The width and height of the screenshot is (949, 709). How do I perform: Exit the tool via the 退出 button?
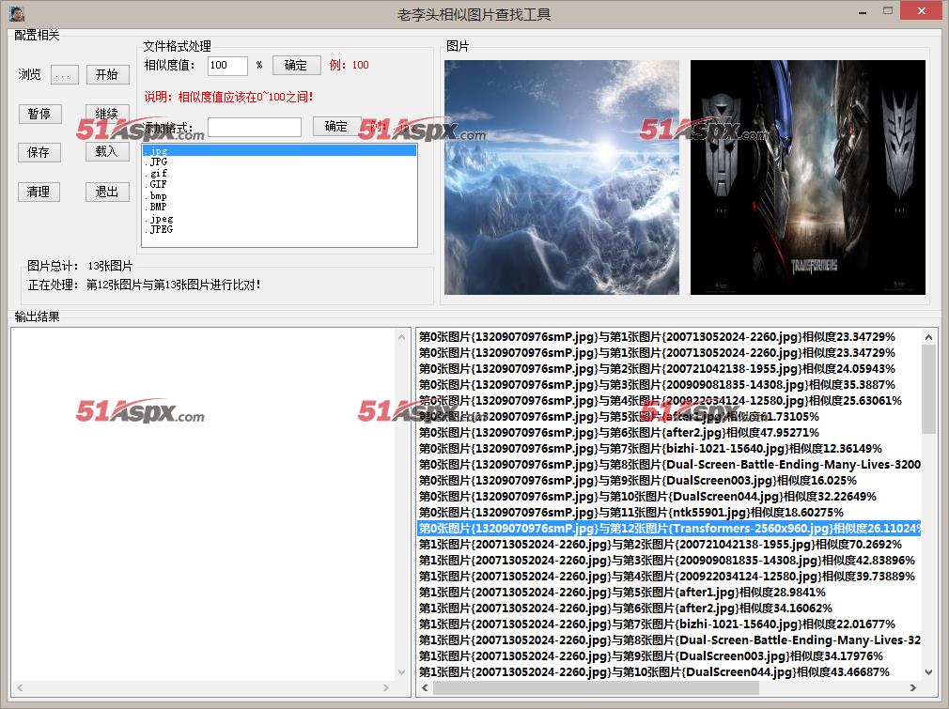tap(107, 192)
